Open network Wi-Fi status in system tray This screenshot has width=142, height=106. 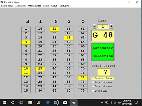115,103
